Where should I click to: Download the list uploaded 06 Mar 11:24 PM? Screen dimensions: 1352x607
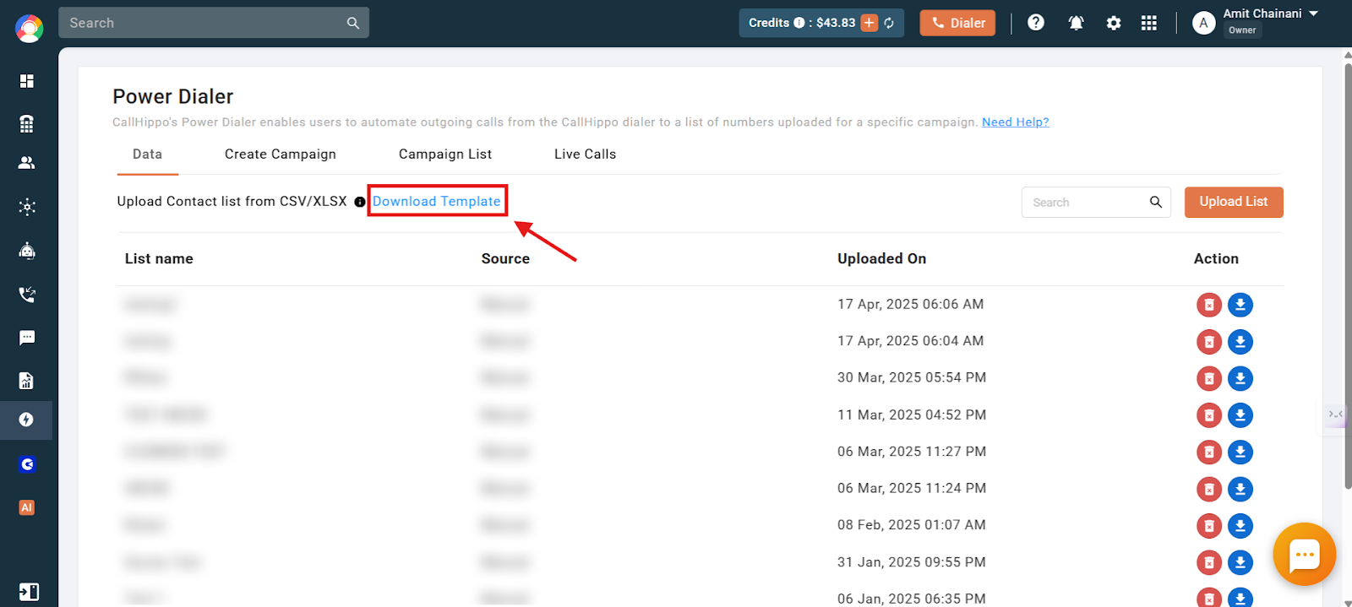(1240, 489)
